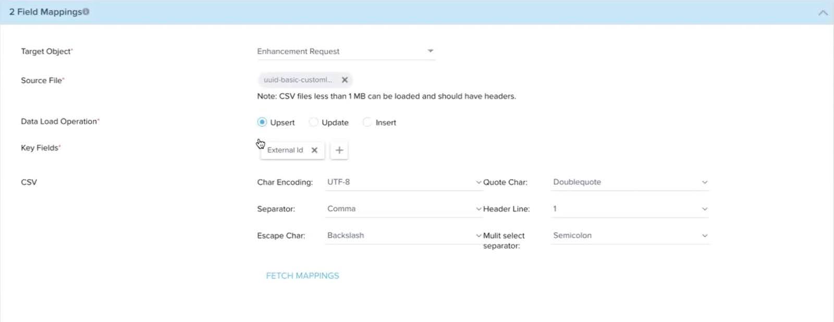Screen dimensions: 834x322
Task: Open the Target Object dropdown
Action: [x=346, y=51]
